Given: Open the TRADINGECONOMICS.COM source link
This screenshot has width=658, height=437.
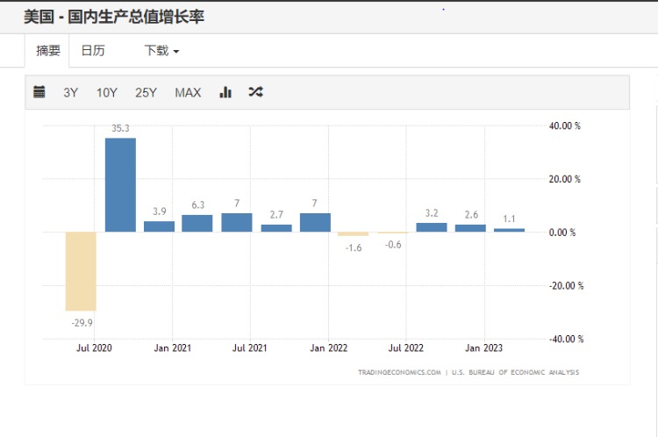Looking at the screenshot, I should coord(399,372).
